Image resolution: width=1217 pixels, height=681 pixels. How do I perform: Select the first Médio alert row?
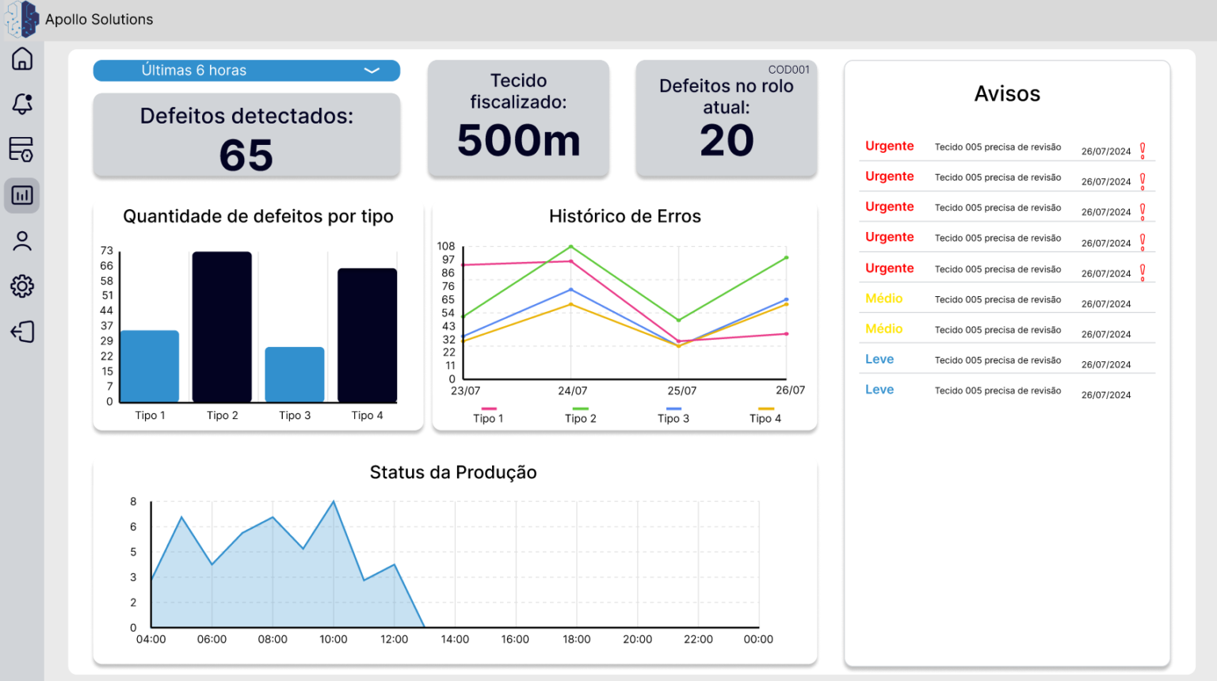click(1007, 299)
